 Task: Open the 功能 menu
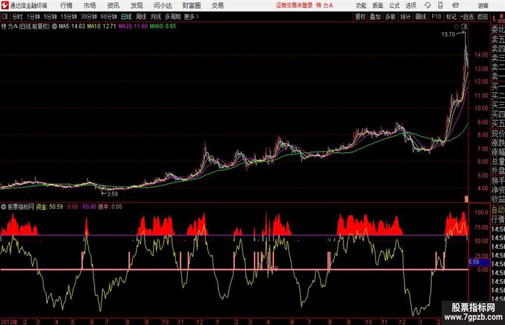point(361,5)
